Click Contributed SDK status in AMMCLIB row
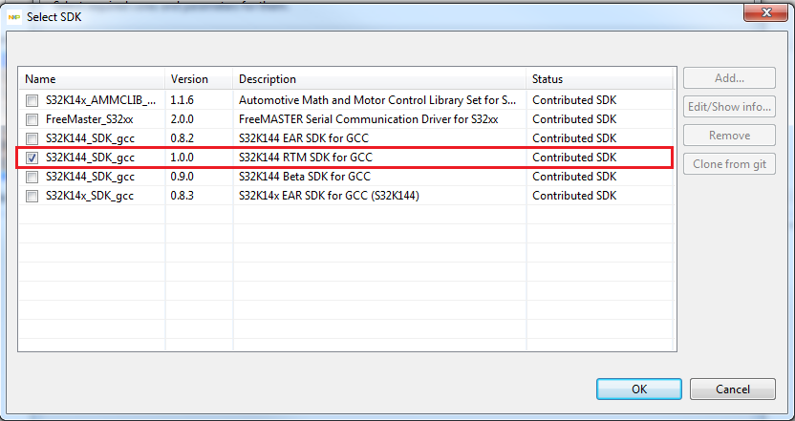This screenshot has height=421, width=795. [574, 100]
